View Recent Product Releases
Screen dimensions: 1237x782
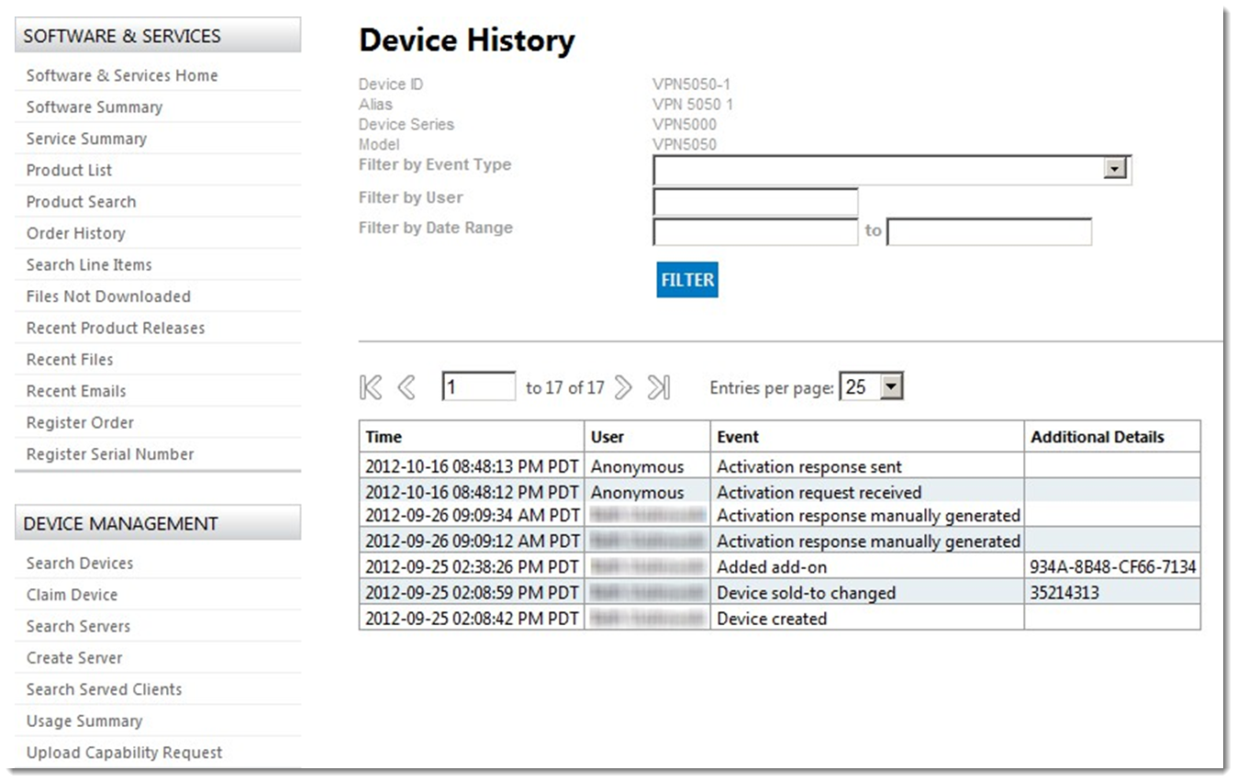(116, 328)
